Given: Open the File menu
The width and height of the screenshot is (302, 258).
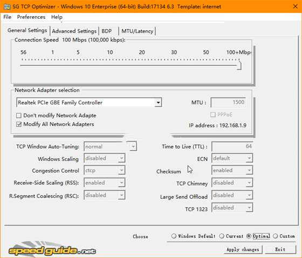Looking at the screenshot, I should point(8,17).
